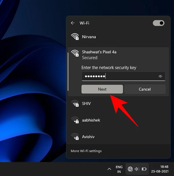Select the SHIV network
Image resolution: width=174 pixels, height=176 pixels.
click(118, 103)
